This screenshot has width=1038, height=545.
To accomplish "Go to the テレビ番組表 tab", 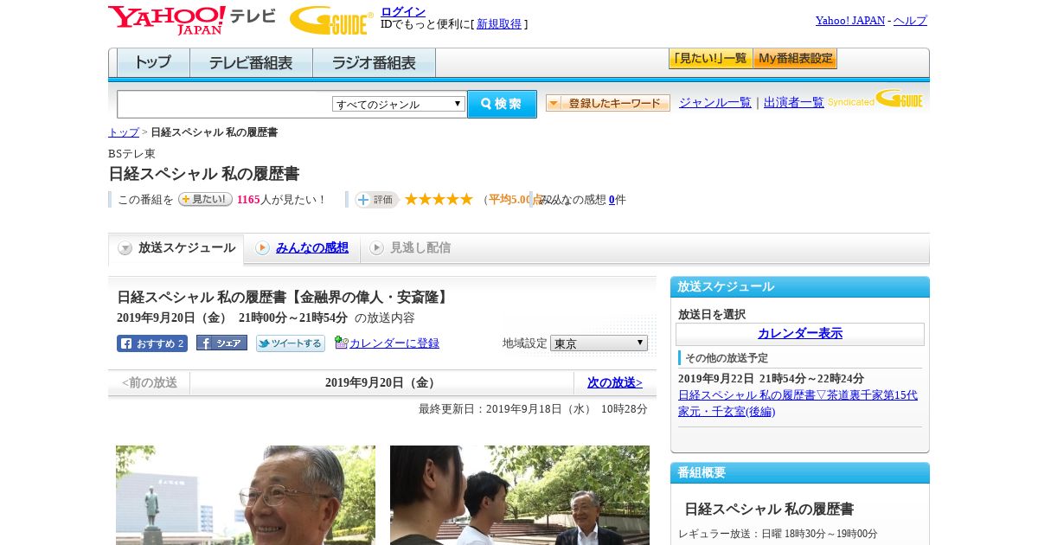I will (x=251, y=63).
